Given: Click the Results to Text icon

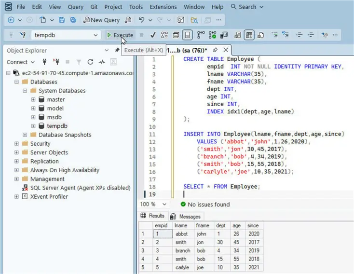Looking at the screenshot, I should pos(237,35).
